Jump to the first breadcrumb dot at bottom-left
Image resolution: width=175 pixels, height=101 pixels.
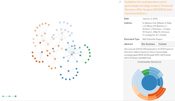[3, 96]
